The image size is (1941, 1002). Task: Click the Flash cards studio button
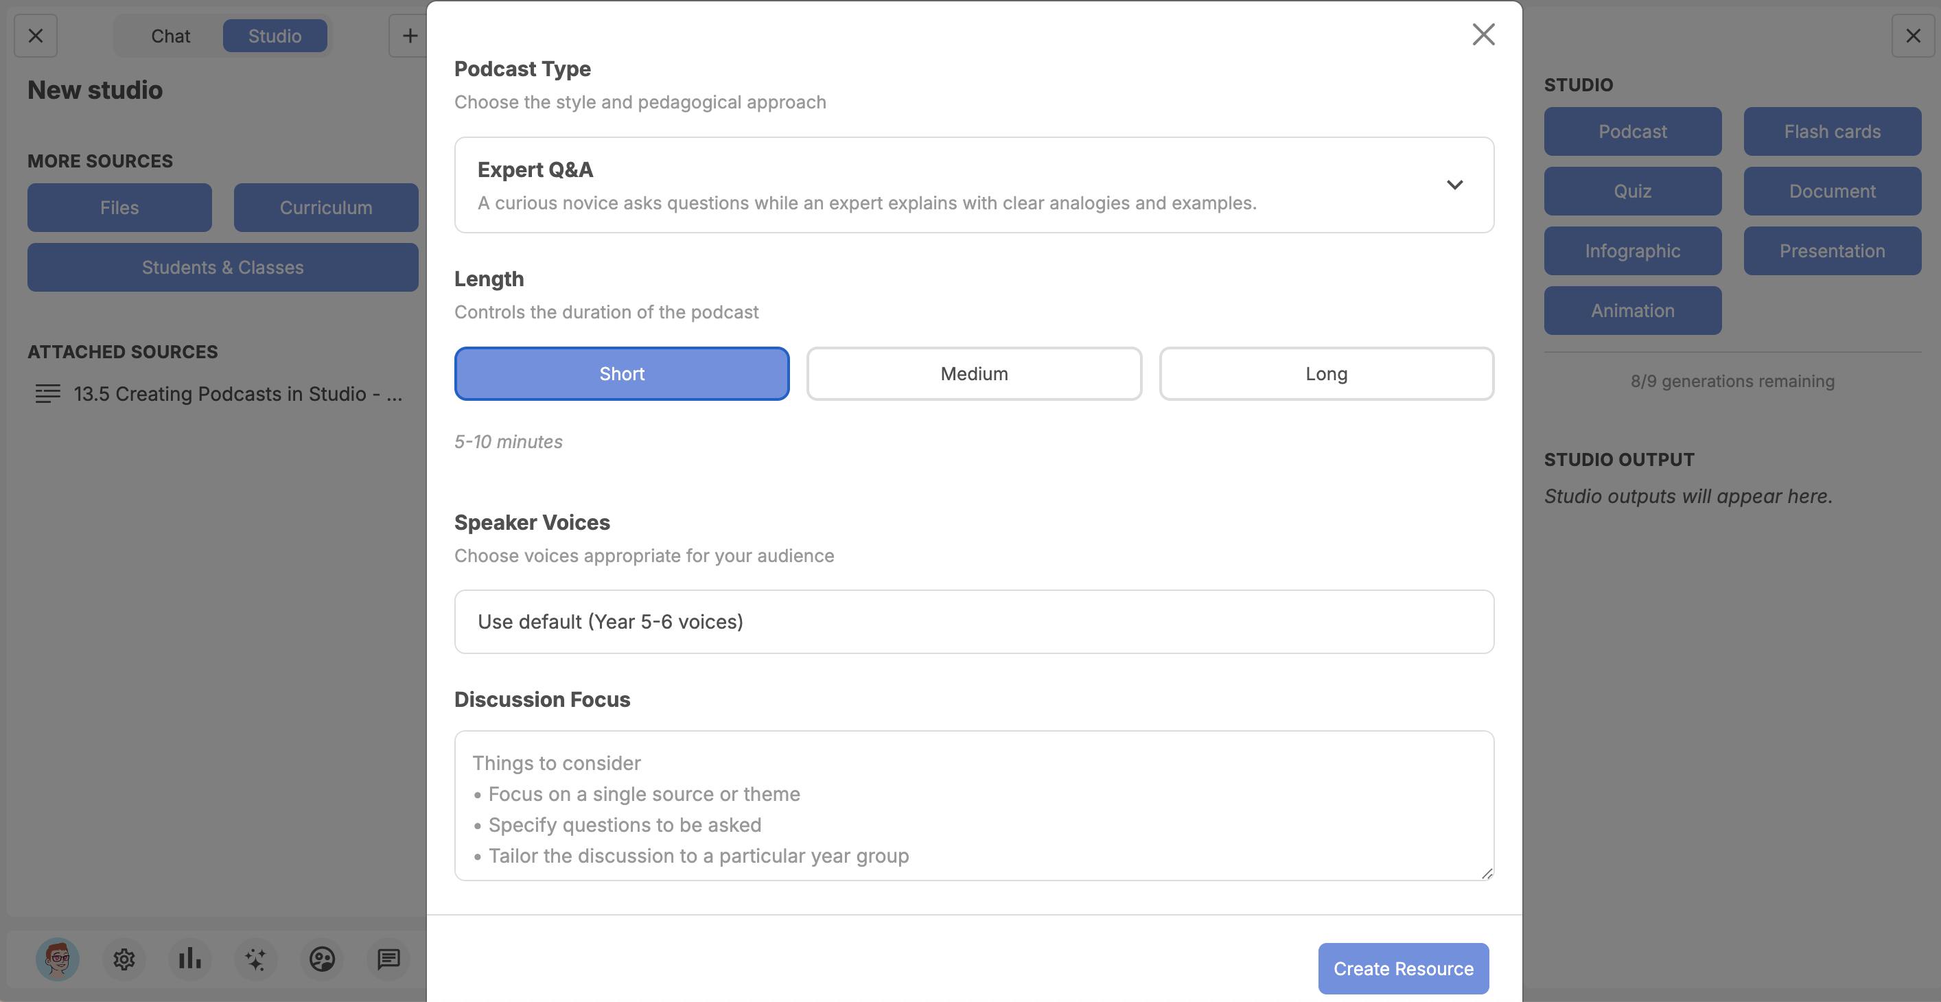click(x=1832, y=131)
